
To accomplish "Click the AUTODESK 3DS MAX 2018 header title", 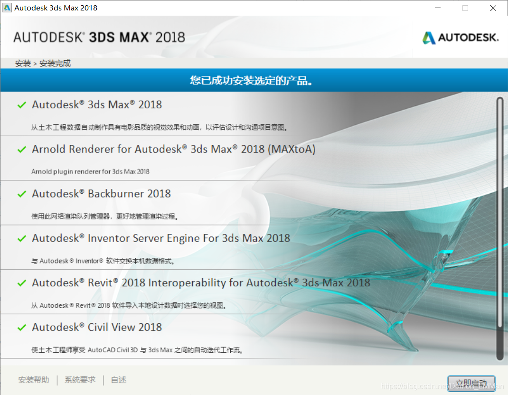I will tap(99, 37).
